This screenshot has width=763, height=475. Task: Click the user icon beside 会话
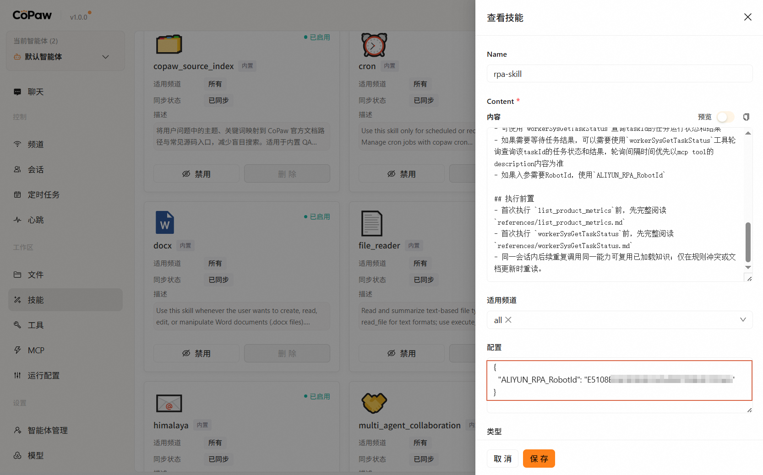click(17, 169)
